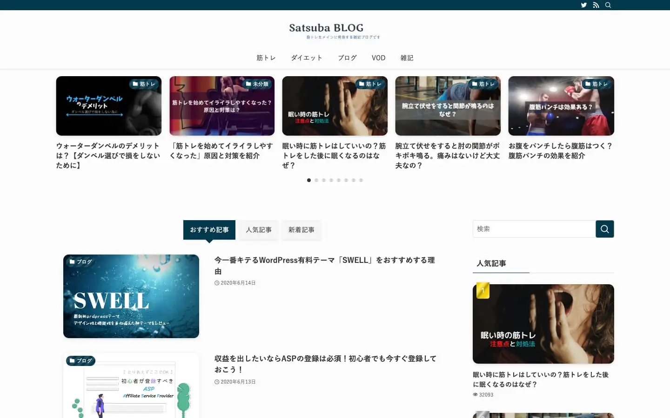Open the ダイエット navigation menu item
670x418 pixels.
pyautogui.click(x=306, y=58)
